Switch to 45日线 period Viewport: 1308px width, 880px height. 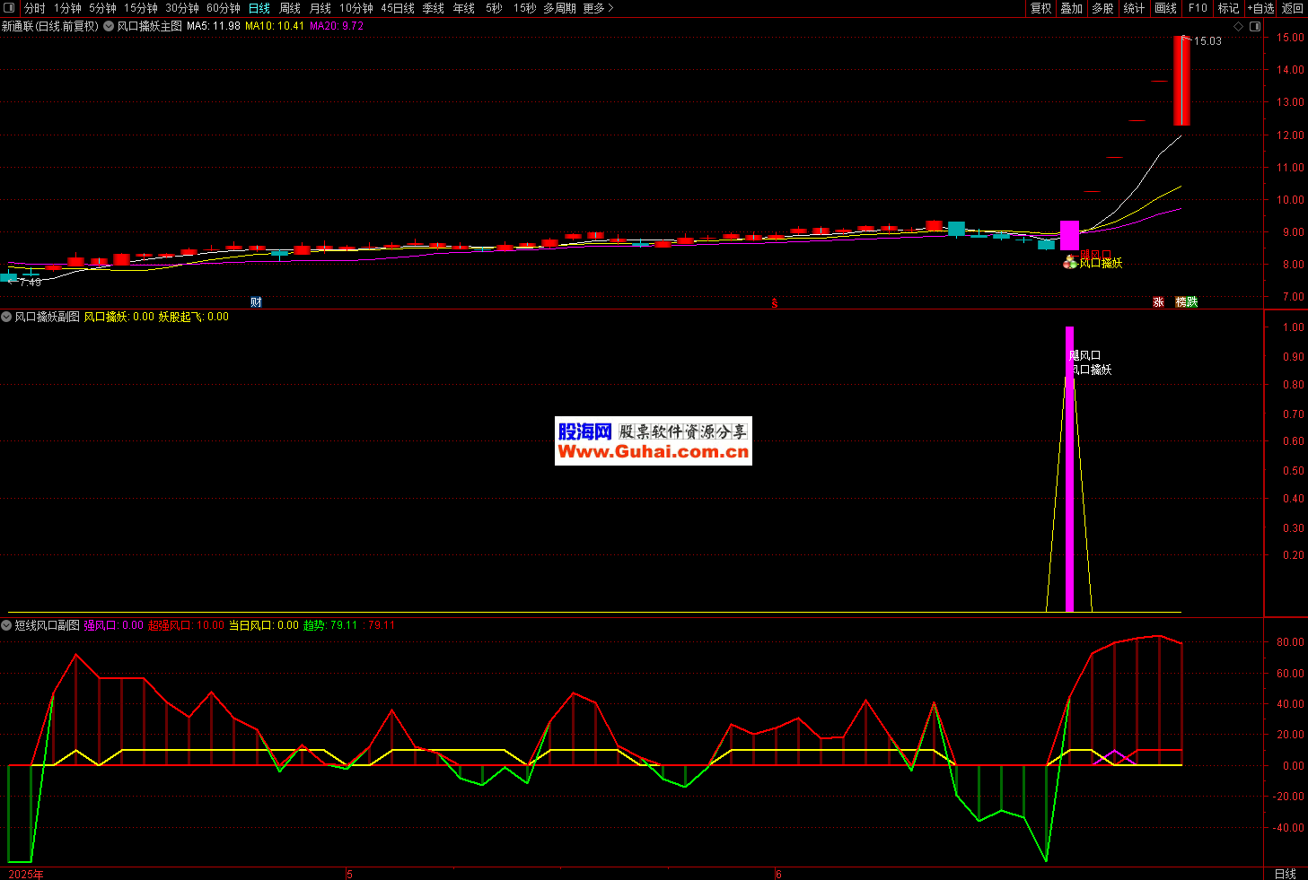click(x=398, y=8)
